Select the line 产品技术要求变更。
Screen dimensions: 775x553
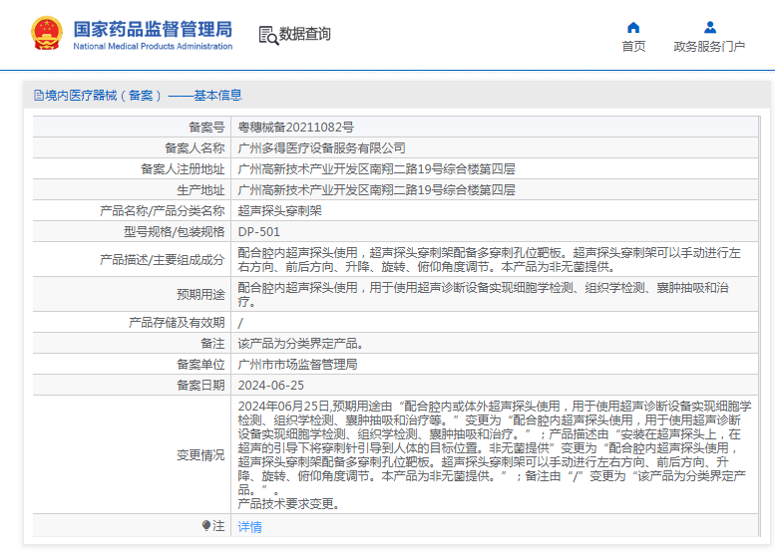[289, 504]
